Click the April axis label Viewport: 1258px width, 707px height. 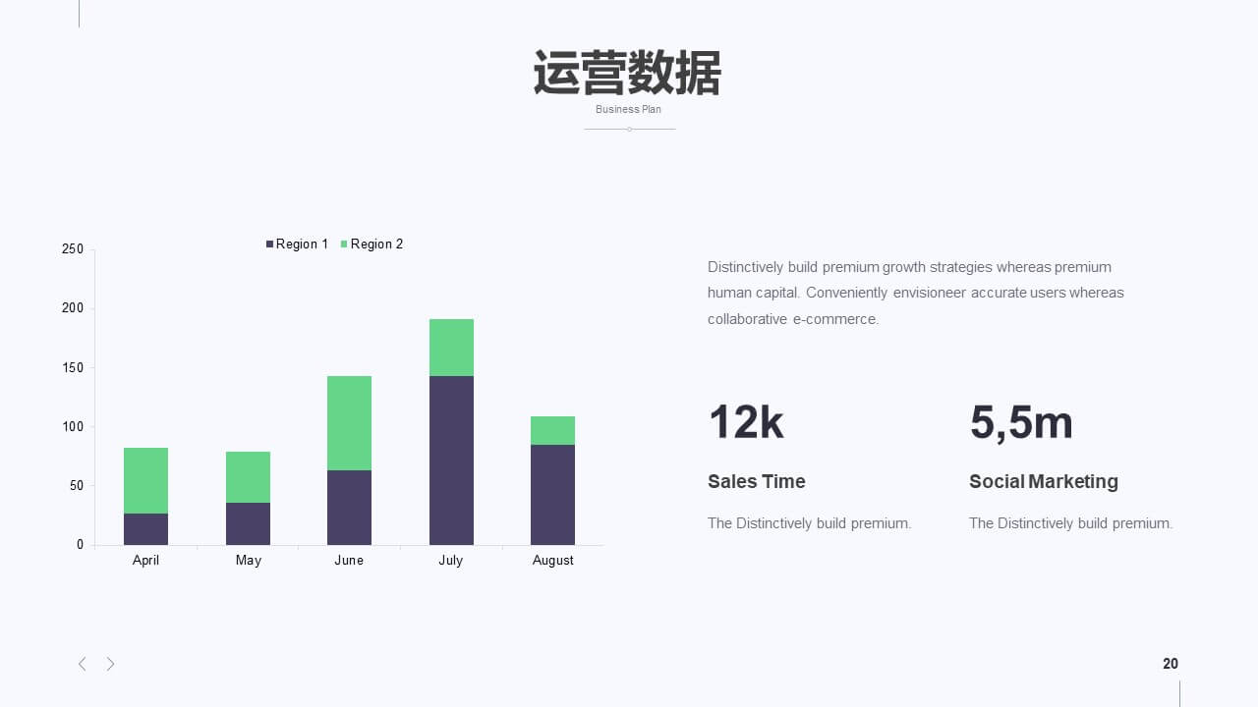click(x=145, y=560)
